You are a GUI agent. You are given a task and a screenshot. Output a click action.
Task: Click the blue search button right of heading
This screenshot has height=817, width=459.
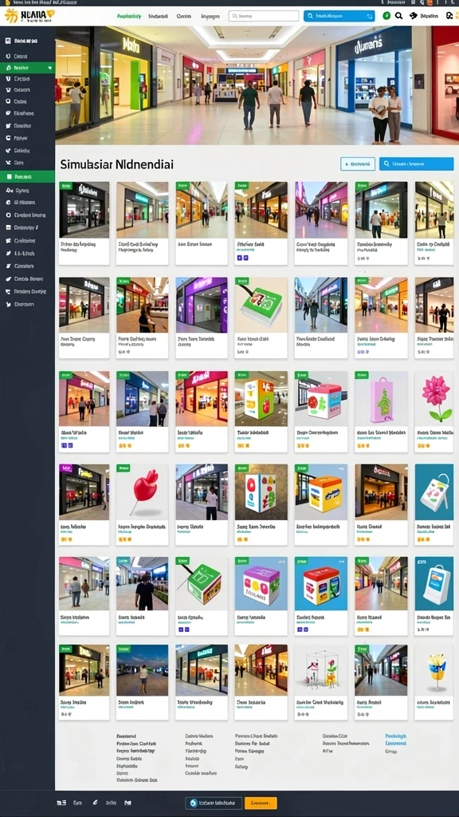416,164
